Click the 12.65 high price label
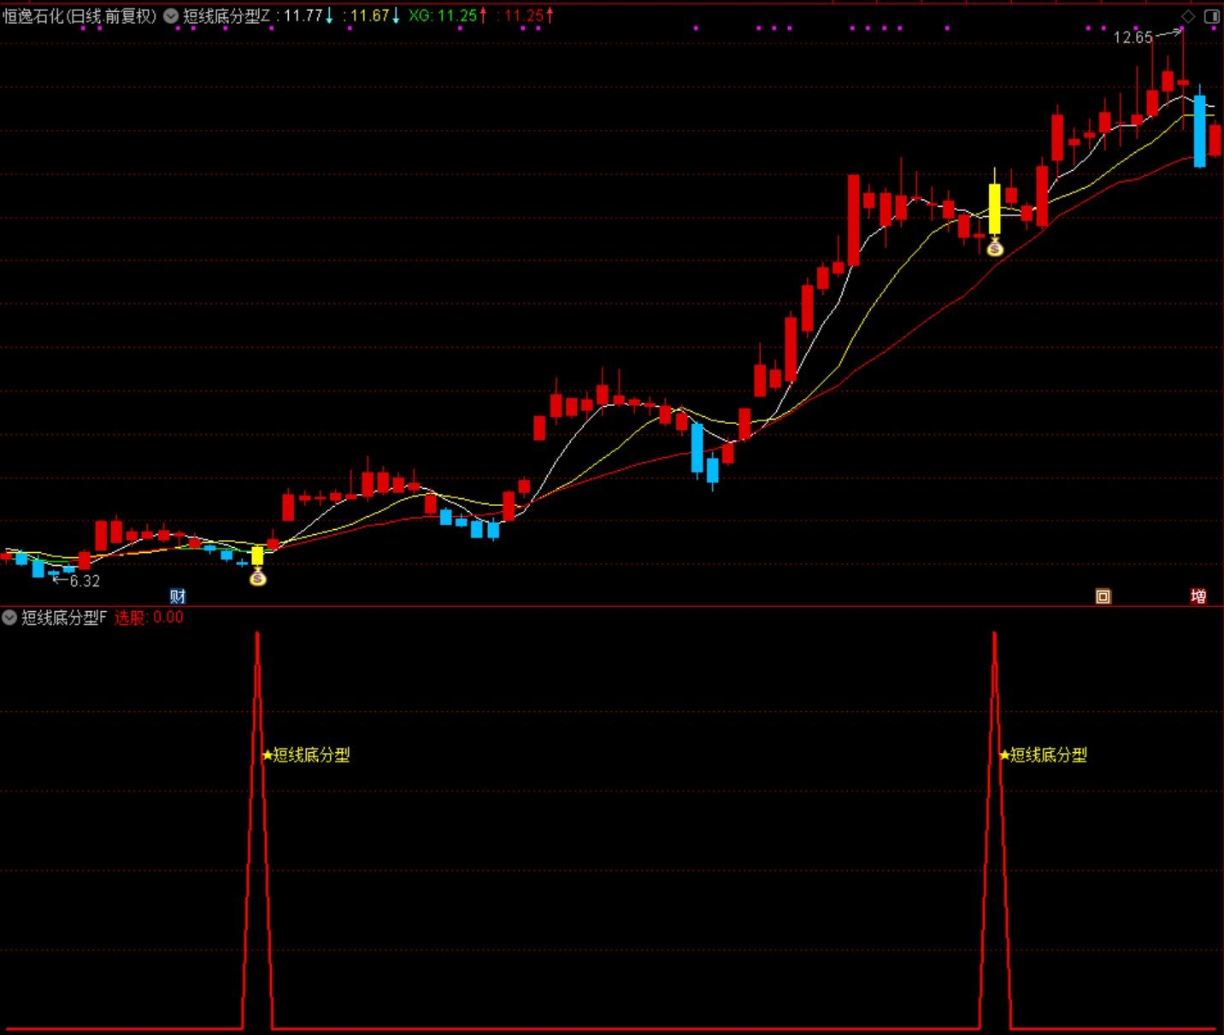 click(x=1133, y=38)
